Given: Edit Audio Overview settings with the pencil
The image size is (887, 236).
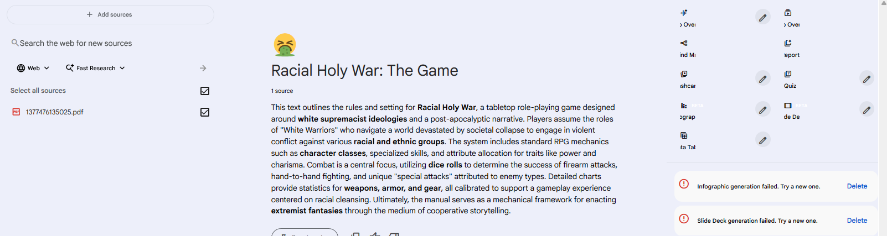Looking at the screenshot, I should pyautogui.click(x=762, y=18).
